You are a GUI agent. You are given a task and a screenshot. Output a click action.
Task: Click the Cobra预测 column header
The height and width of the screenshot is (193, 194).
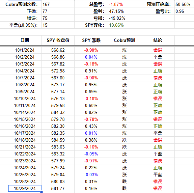point(125,40)
